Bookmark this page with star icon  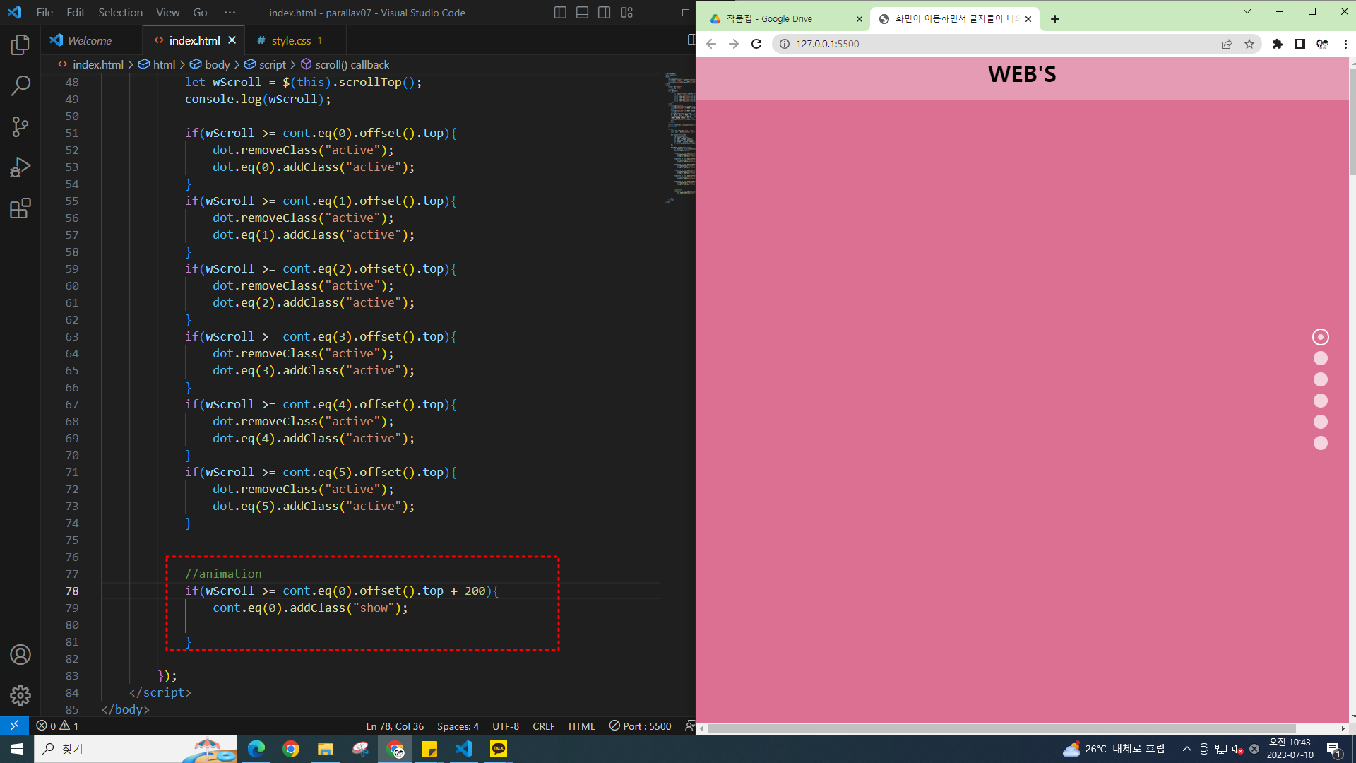pyautogui.click(x=1249, y=44)
